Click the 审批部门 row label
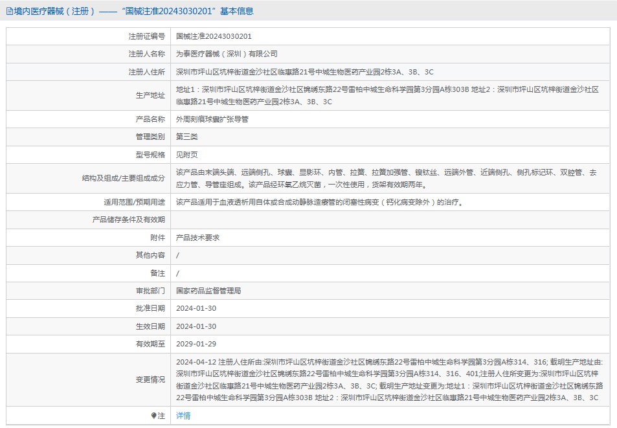This screenshot has width=617, height=428. (x=150, y=291)
